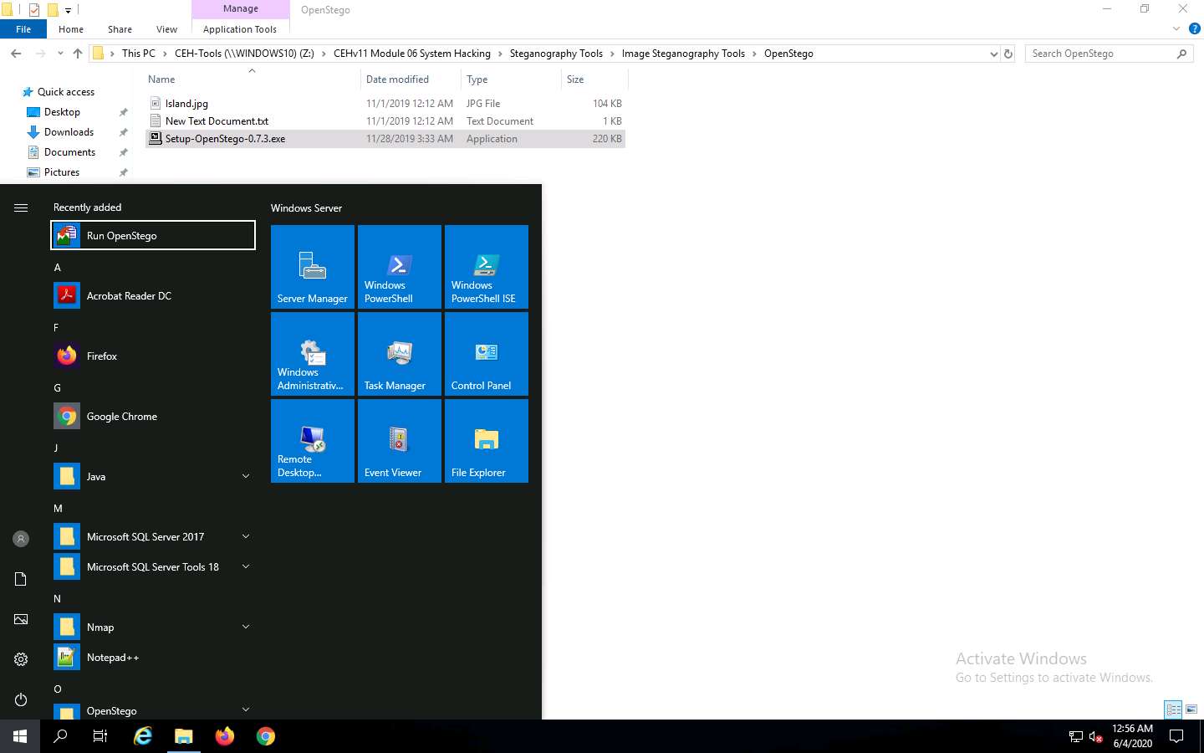Open the Remote Desktop Connection tile
This screenshot has width=1204, height=753.
tap(313, 441)
